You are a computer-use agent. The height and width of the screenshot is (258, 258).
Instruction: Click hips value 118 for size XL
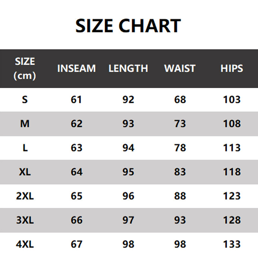click(232, 172)
